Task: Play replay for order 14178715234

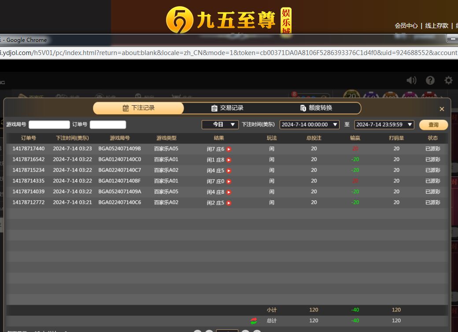Action: [x=229, y=171]
